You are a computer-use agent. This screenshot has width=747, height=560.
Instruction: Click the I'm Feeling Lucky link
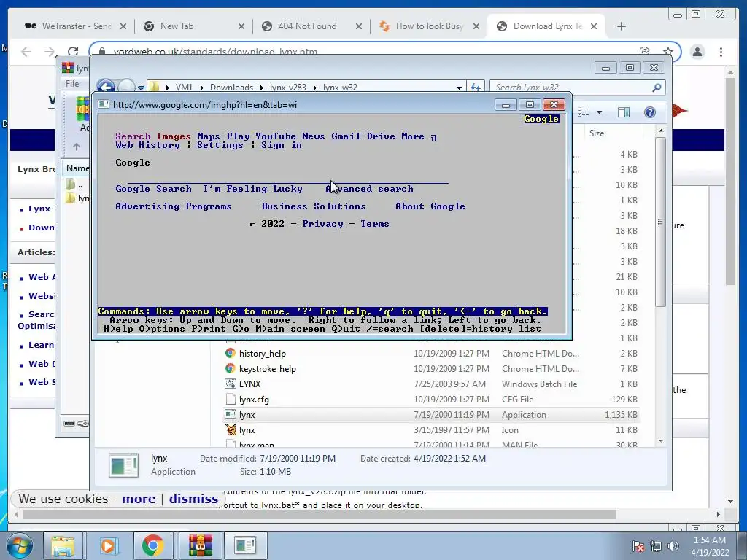(x=252, y=189)
